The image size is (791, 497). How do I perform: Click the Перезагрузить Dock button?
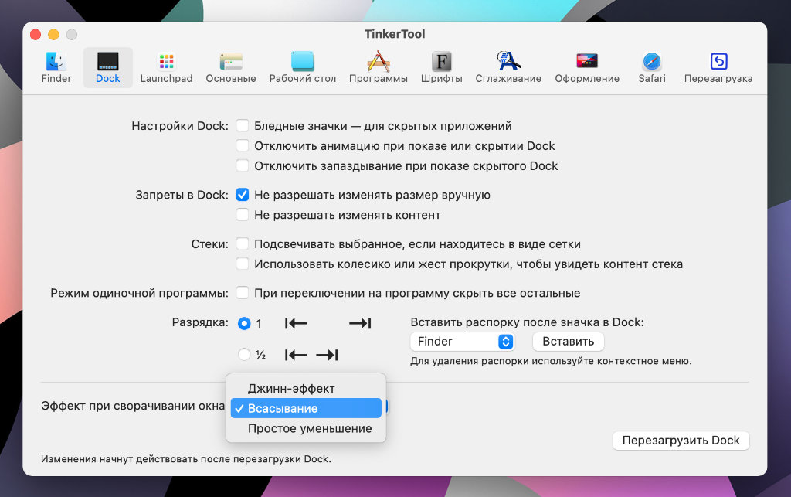click(x=681, y=441)
